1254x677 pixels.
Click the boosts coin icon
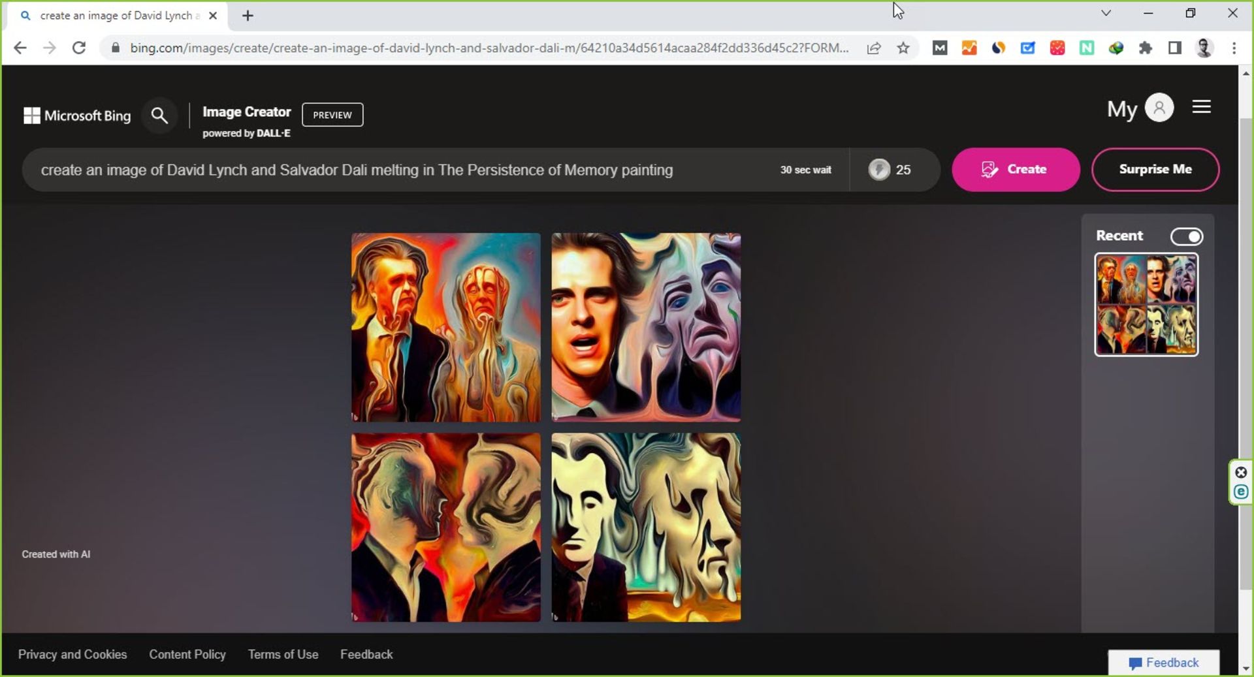(879, 170)
